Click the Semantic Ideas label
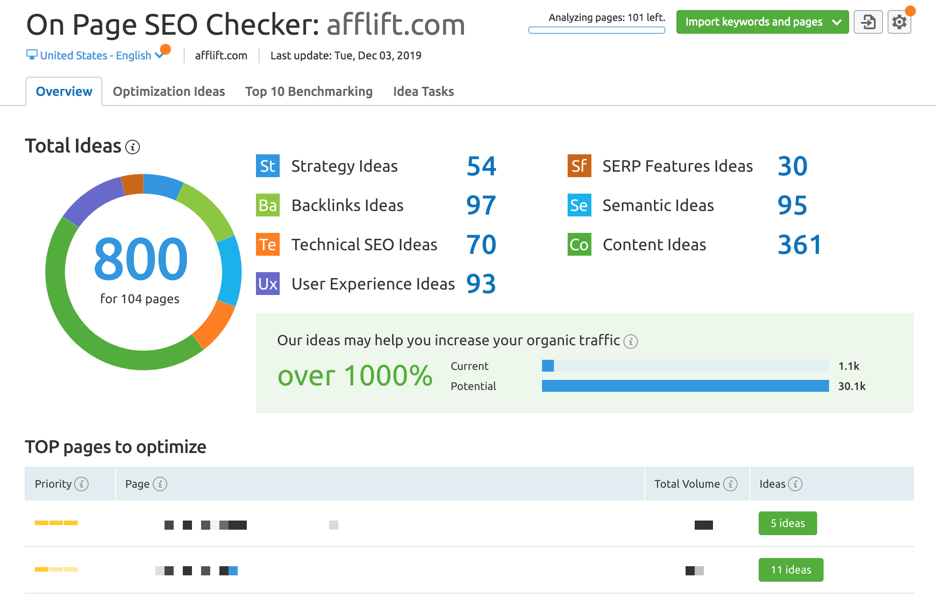 coord(658,205)
